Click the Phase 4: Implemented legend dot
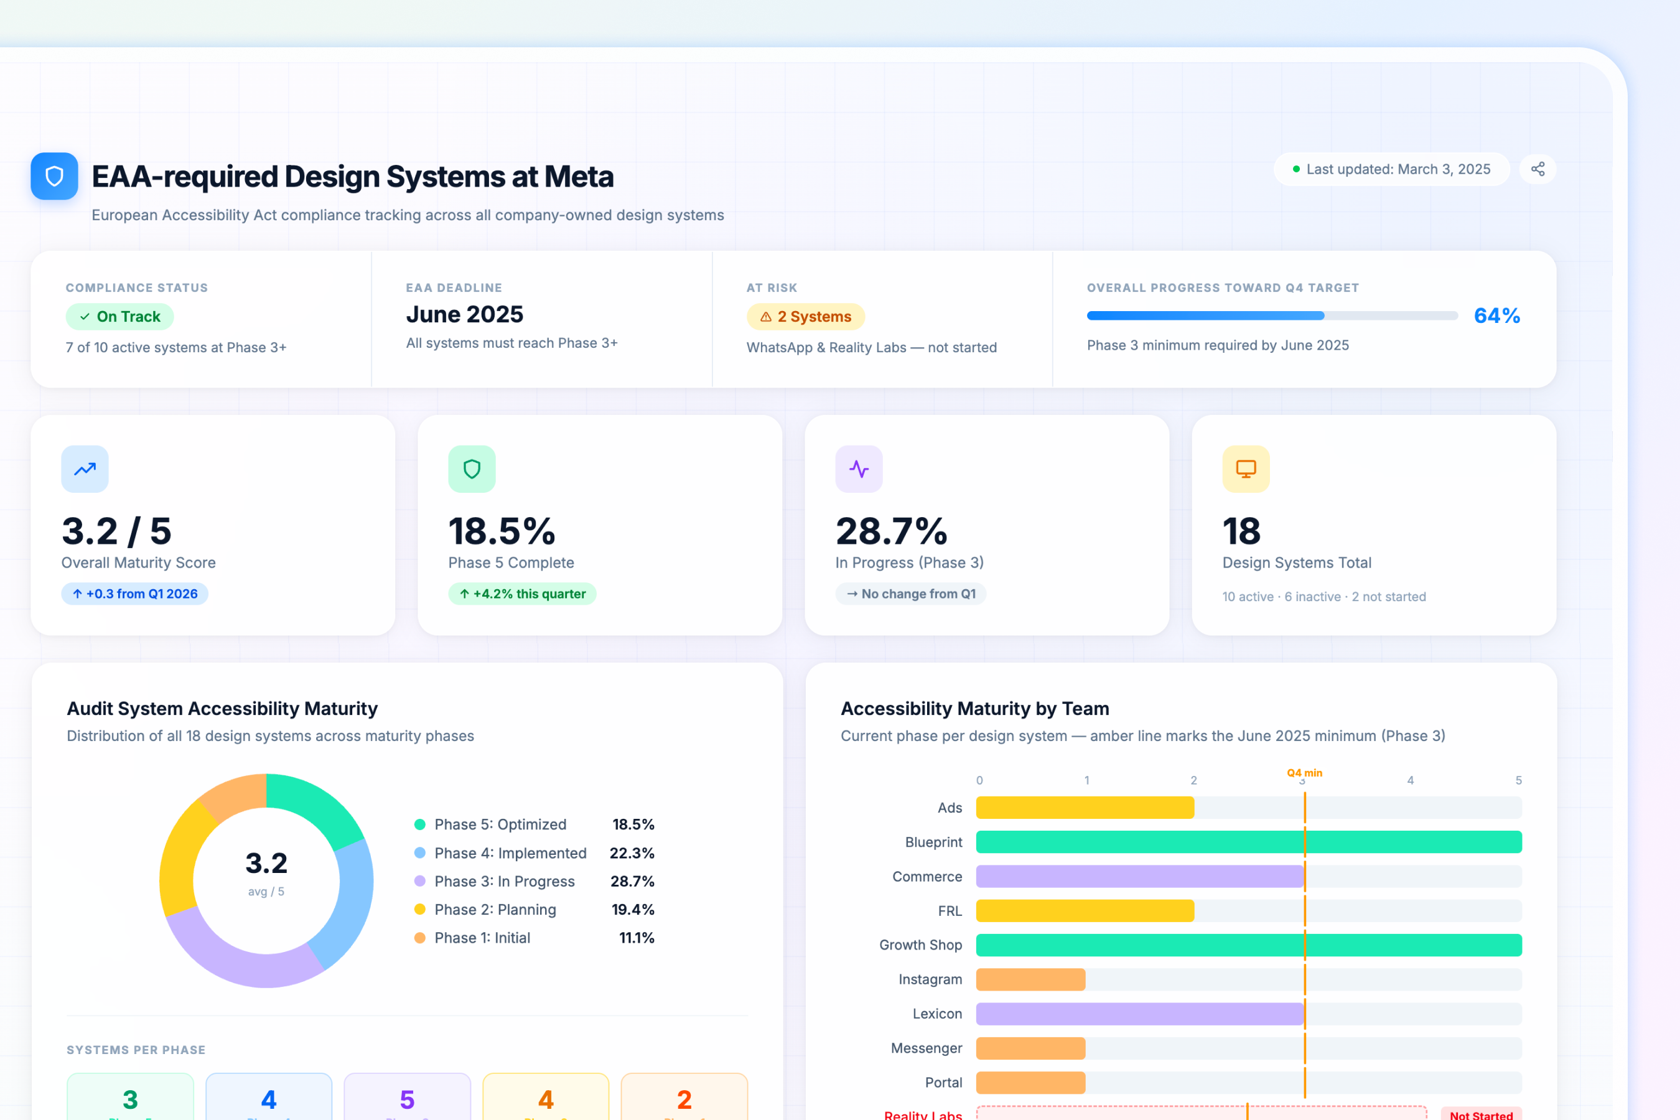 point(420,853)
